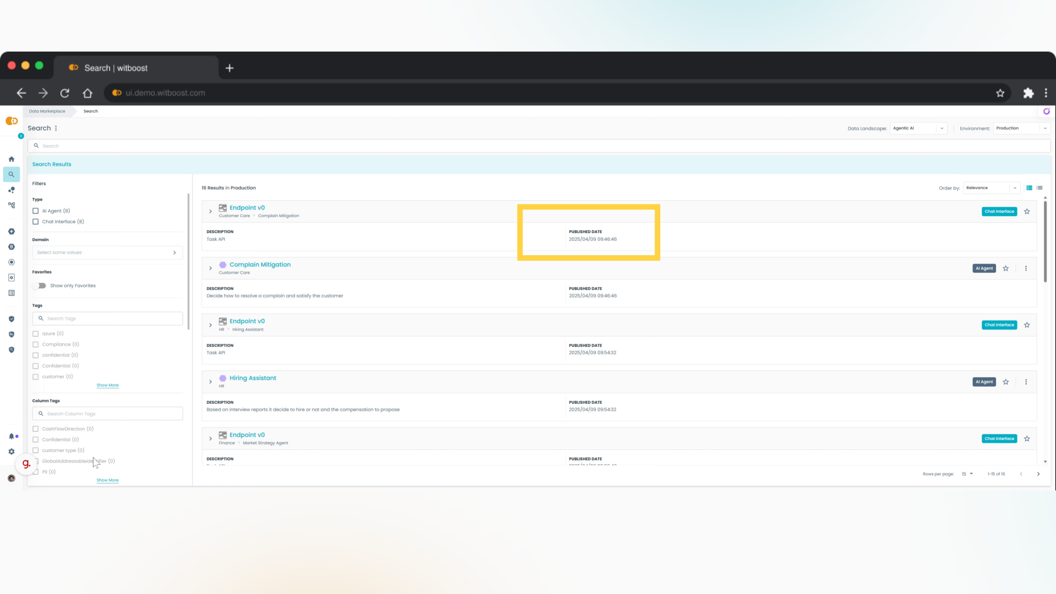Viewport: 1056px width, 594px height.
Task: Open the rows per page dropdown
Action: tap(967, 474)
